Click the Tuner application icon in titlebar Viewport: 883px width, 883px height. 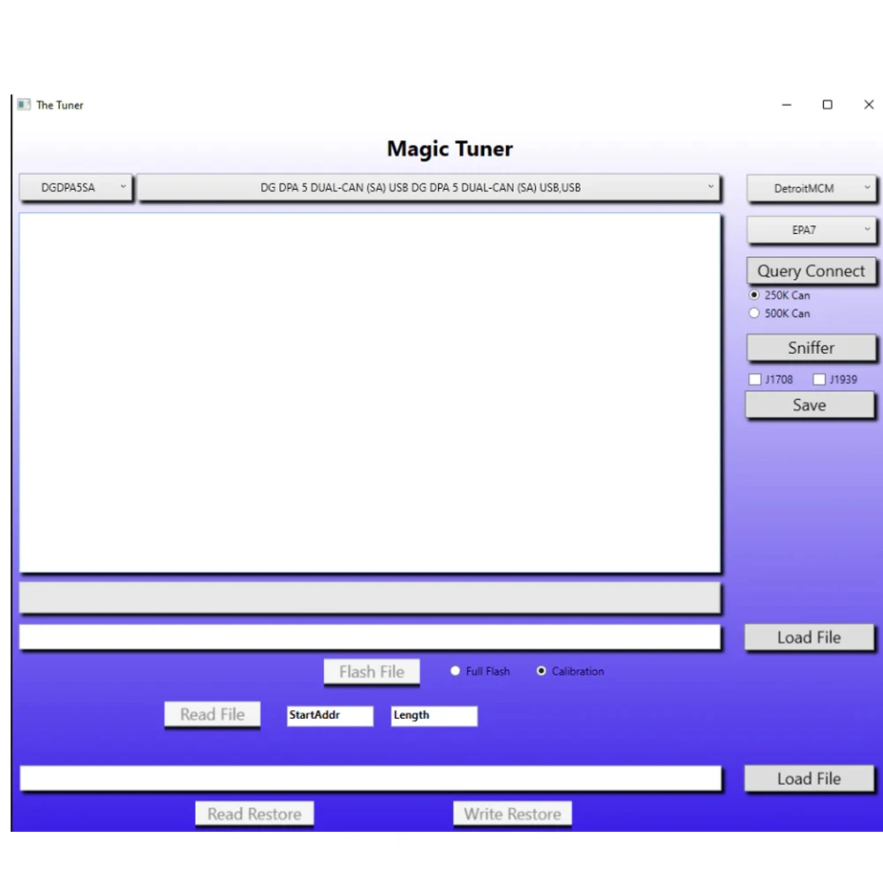[23, 104]
